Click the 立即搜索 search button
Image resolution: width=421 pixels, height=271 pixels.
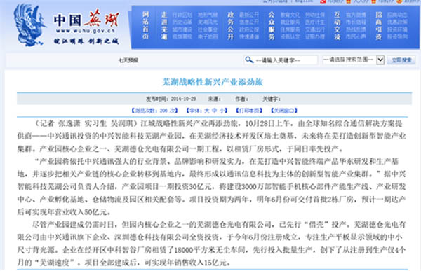pyautogui.click(x=401, y=60)
